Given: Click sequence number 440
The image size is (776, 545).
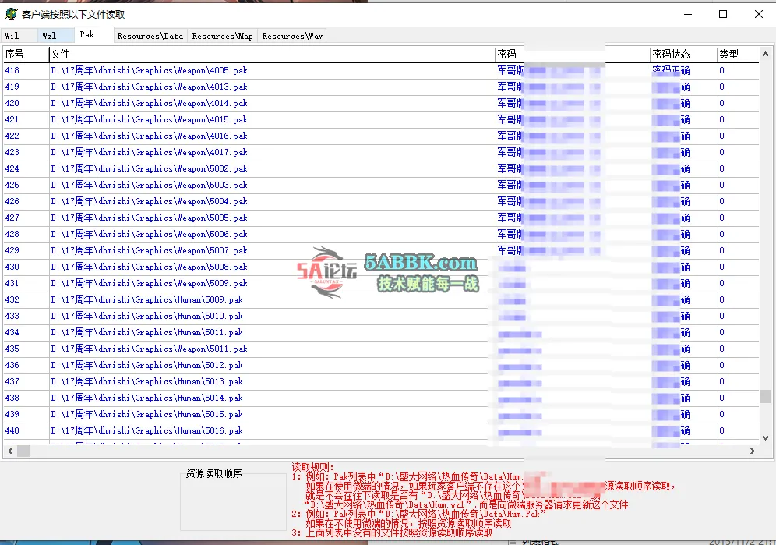Looking at the screenshot, I should pyautogui.click(x=12, y=430).
